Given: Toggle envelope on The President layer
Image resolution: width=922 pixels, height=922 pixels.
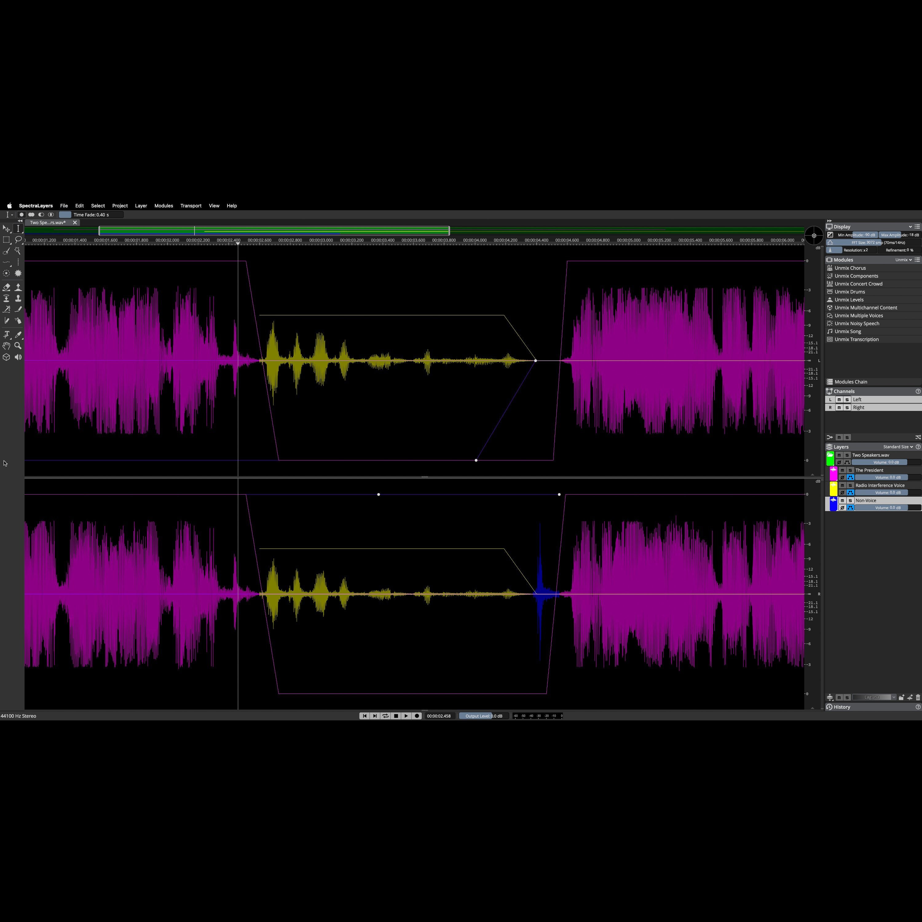Looking at the screenshot, I should pos(850,477).
